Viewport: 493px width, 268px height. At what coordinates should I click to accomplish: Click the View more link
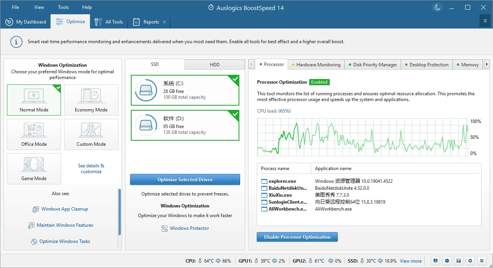click(410, 261)
